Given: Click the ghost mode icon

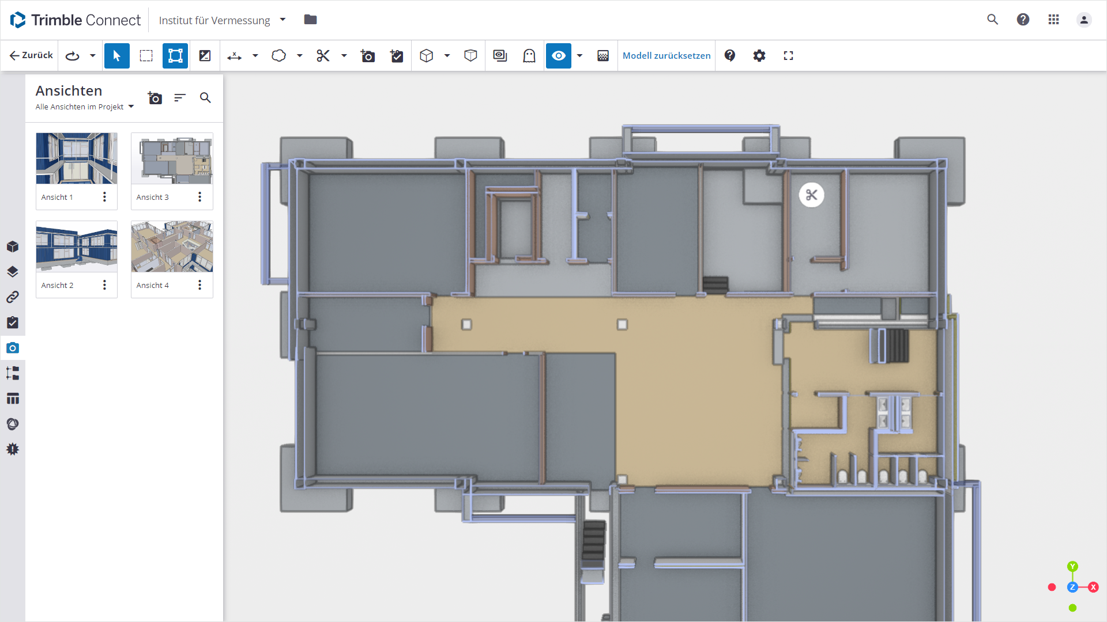Looking at the screenshot, I should point(529,56).
